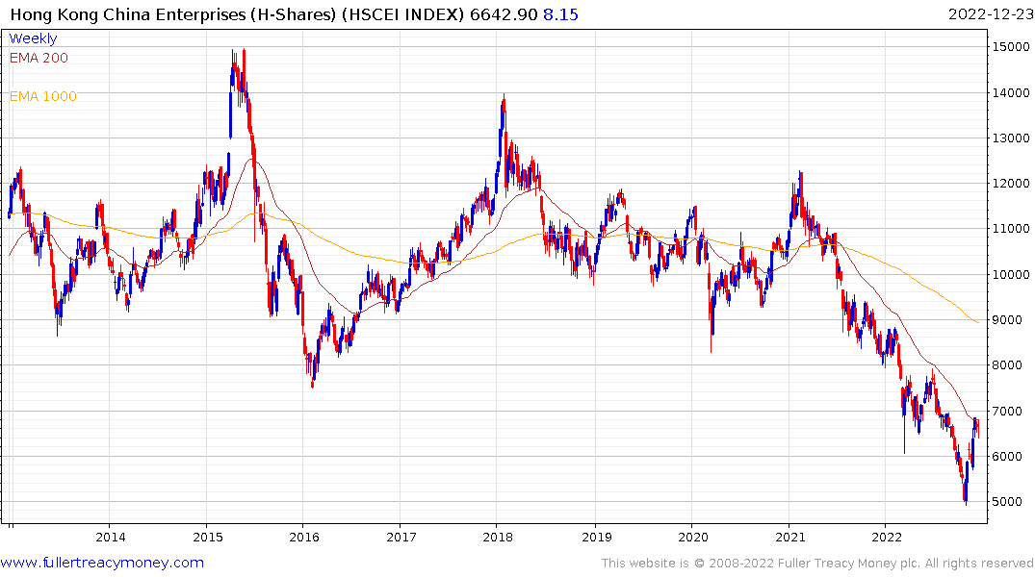Click the 'EMA 200' legend label

pyautogui.click(x=39, y=58)
